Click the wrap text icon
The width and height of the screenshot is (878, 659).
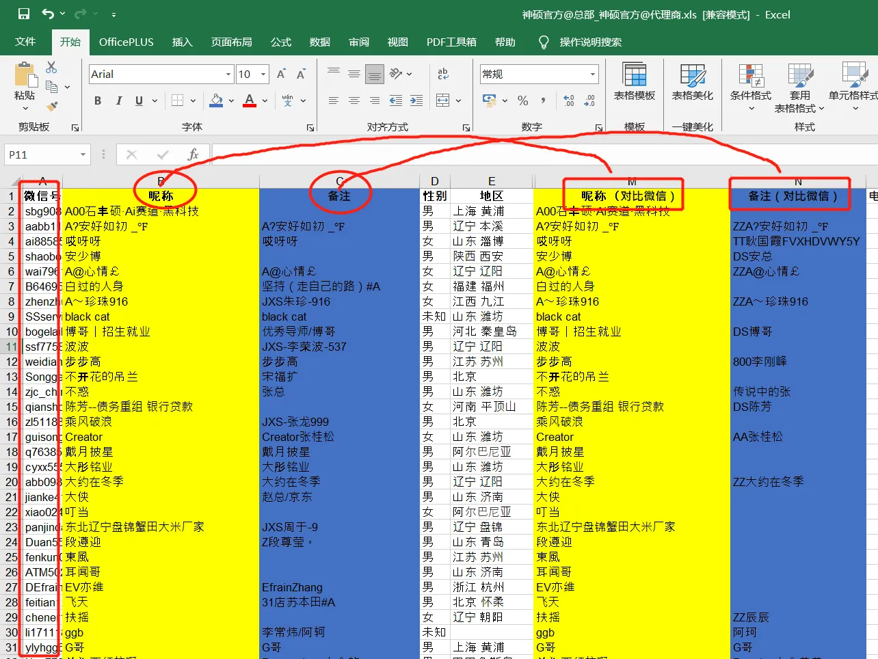click(x=443, y=73)
